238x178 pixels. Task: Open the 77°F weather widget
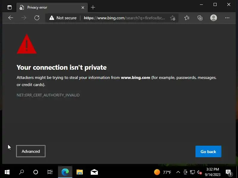[162, 172]
